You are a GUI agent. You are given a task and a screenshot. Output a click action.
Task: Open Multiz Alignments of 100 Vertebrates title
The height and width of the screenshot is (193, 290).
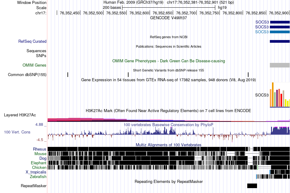point(169,145)
